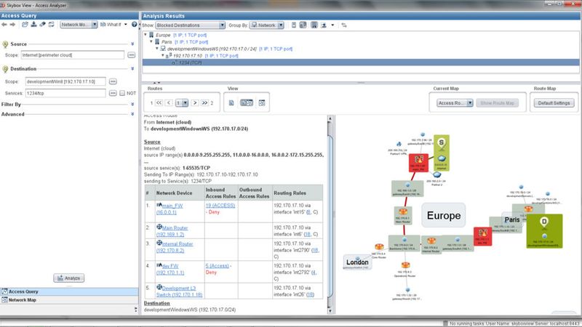Collapse the Europe tree node
This screenshot has height=327, width=582.
(x=145, y=35)
